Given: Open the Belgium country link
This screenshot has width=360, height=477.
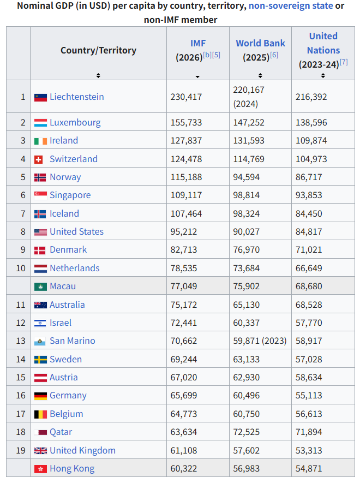Looking at the screenshot, I should pyautogui.click(x=67, y=414).
